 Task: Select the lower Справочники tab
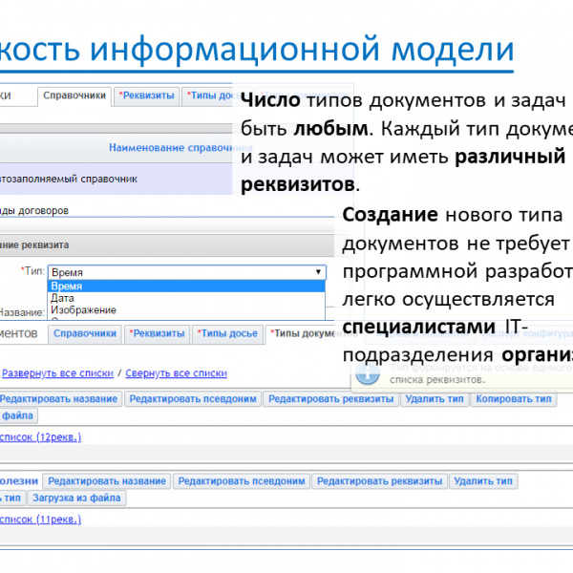pos(85,333)
